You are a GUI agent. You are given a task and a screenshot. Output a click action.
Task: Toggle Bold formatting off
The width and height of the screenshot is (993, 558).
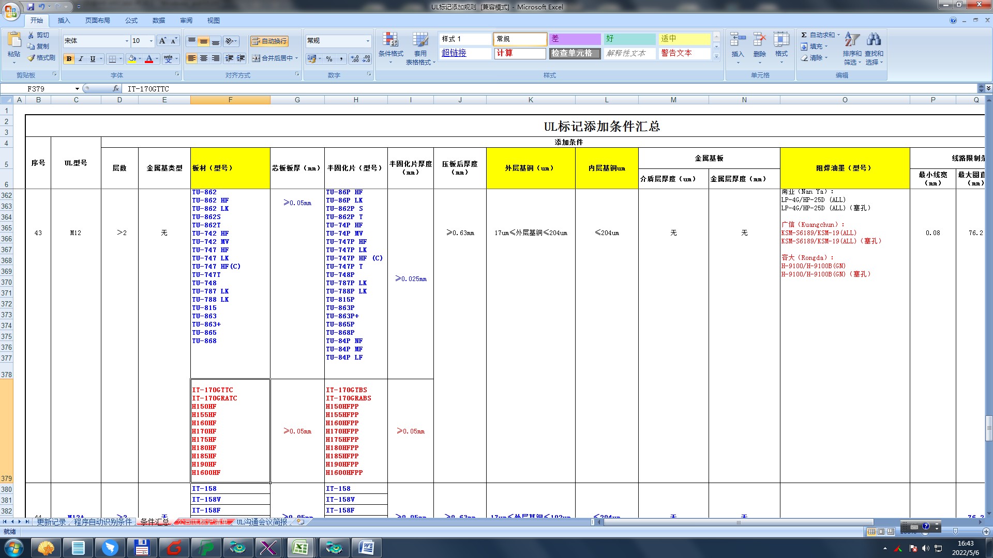[x=69, y=59]
